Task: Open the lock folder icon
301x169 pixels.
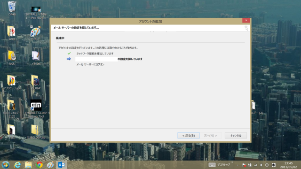Action: point(12,58)
